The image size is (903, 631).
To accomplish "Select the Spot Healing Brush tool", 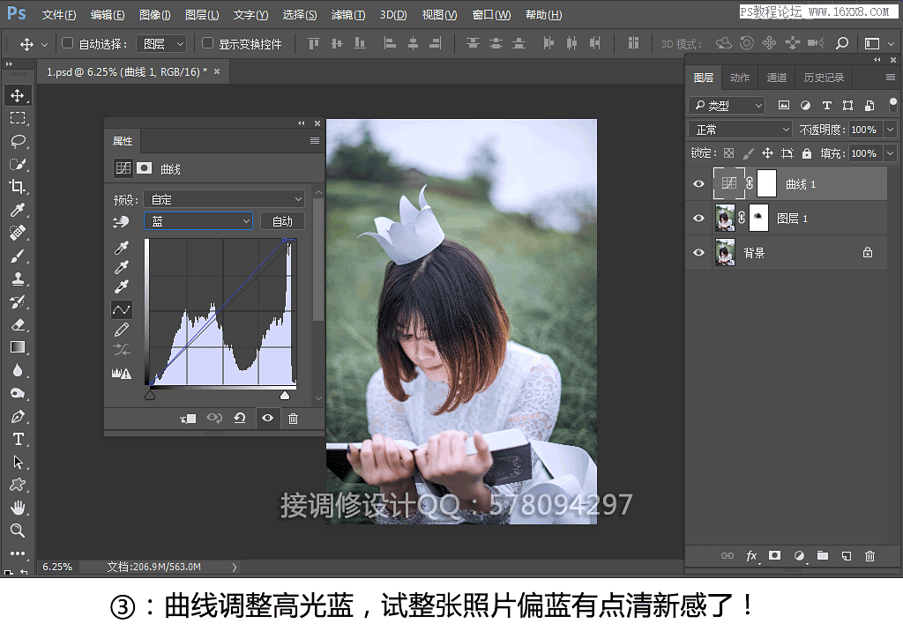I will [x=18, y=233].
